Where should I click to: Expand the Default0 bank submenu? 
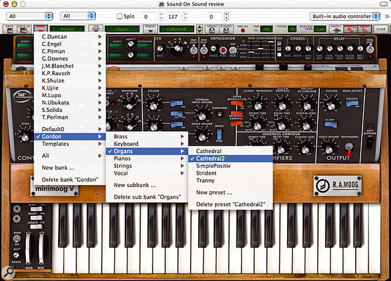click(x=70, y=129)
